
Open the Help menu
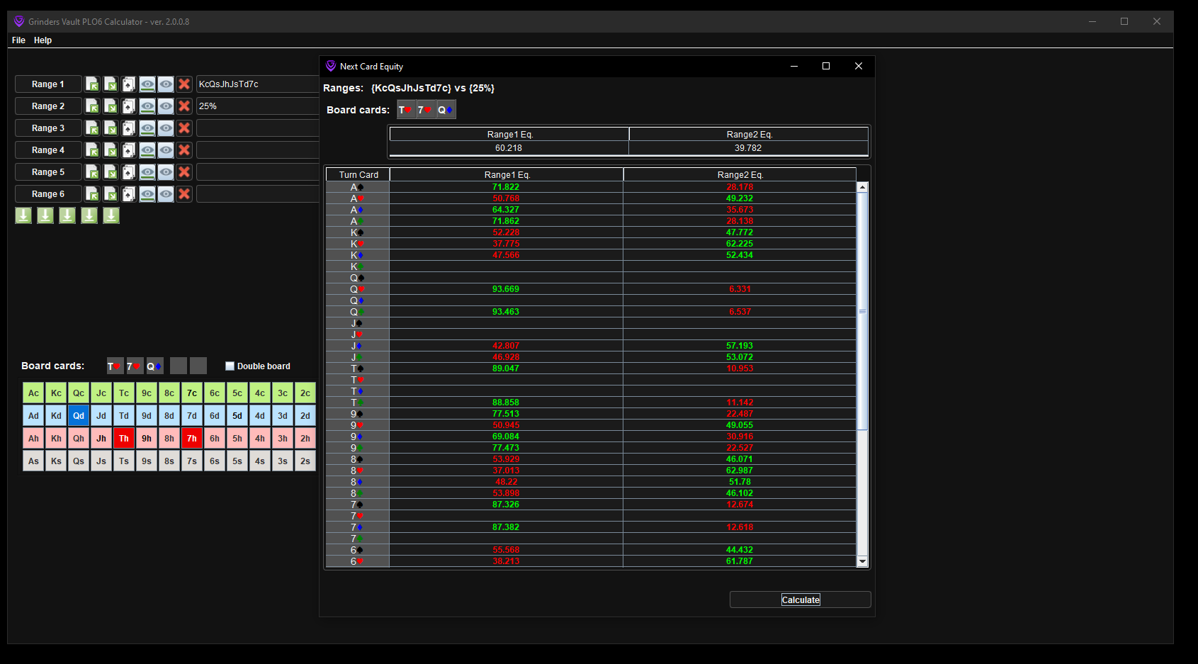43,40
